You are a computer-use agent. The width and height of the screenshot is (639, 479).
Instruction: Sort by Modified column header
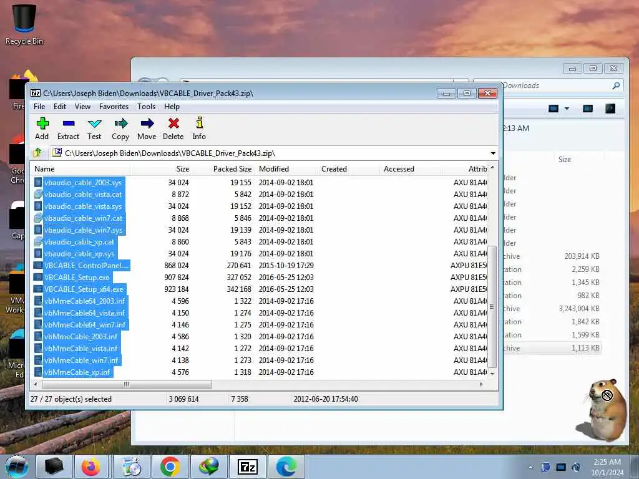pyautogui.click(x=286, y=168)
